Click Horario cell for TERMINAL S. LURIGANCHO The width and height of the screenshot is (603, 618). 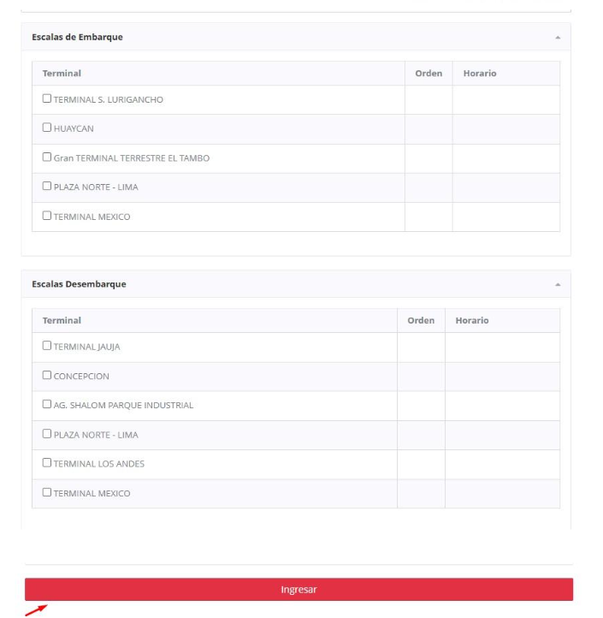(x=505, y=100)
